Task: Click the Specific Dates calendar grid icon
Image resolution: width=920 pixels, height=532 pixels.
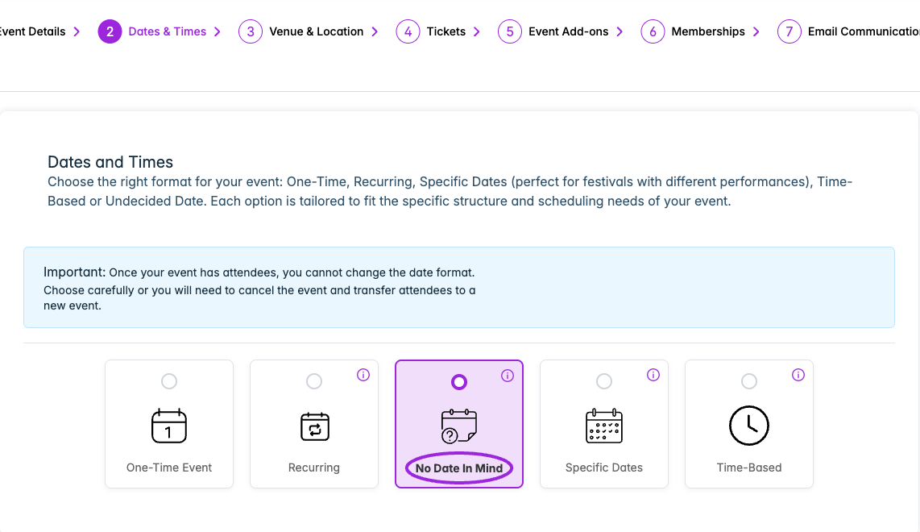Action: (x=603, y=426)
